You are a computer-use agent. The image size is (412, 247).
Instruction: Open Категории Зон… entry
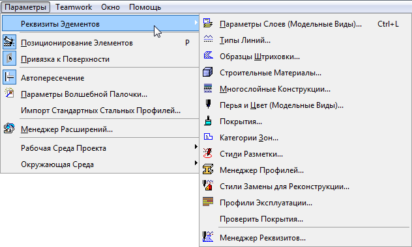pos(249,138)
